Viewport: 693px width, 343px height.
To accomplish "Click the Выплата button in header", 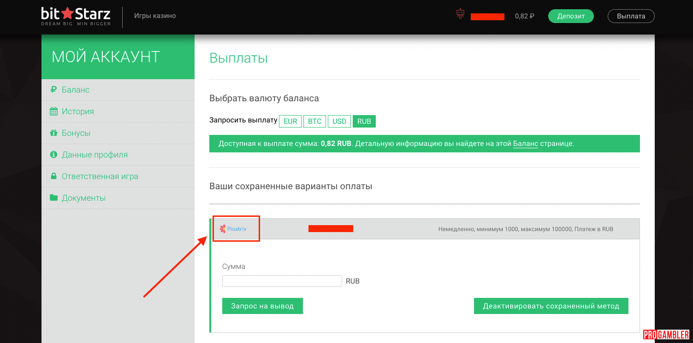I will pos(631,16).
